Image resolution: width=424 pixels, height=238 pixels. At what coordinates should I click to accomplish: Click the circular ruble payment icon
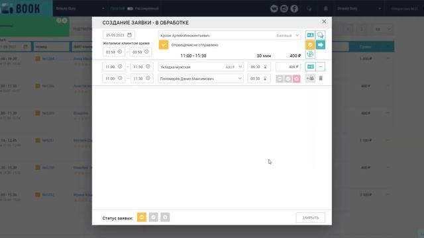[x=310, y=54]
